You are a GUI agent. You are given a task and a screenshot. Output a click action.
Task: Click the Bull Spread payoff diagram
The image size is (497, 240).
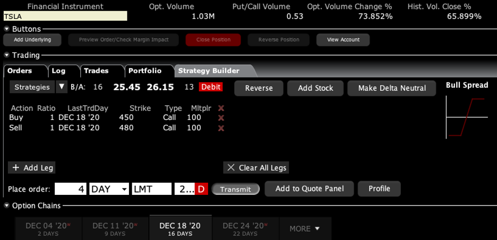(467, 117)
